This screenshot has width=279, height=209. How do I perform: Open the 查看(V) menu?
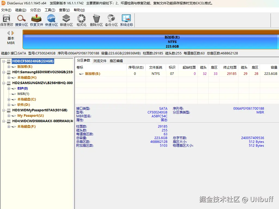pos(65,10)
